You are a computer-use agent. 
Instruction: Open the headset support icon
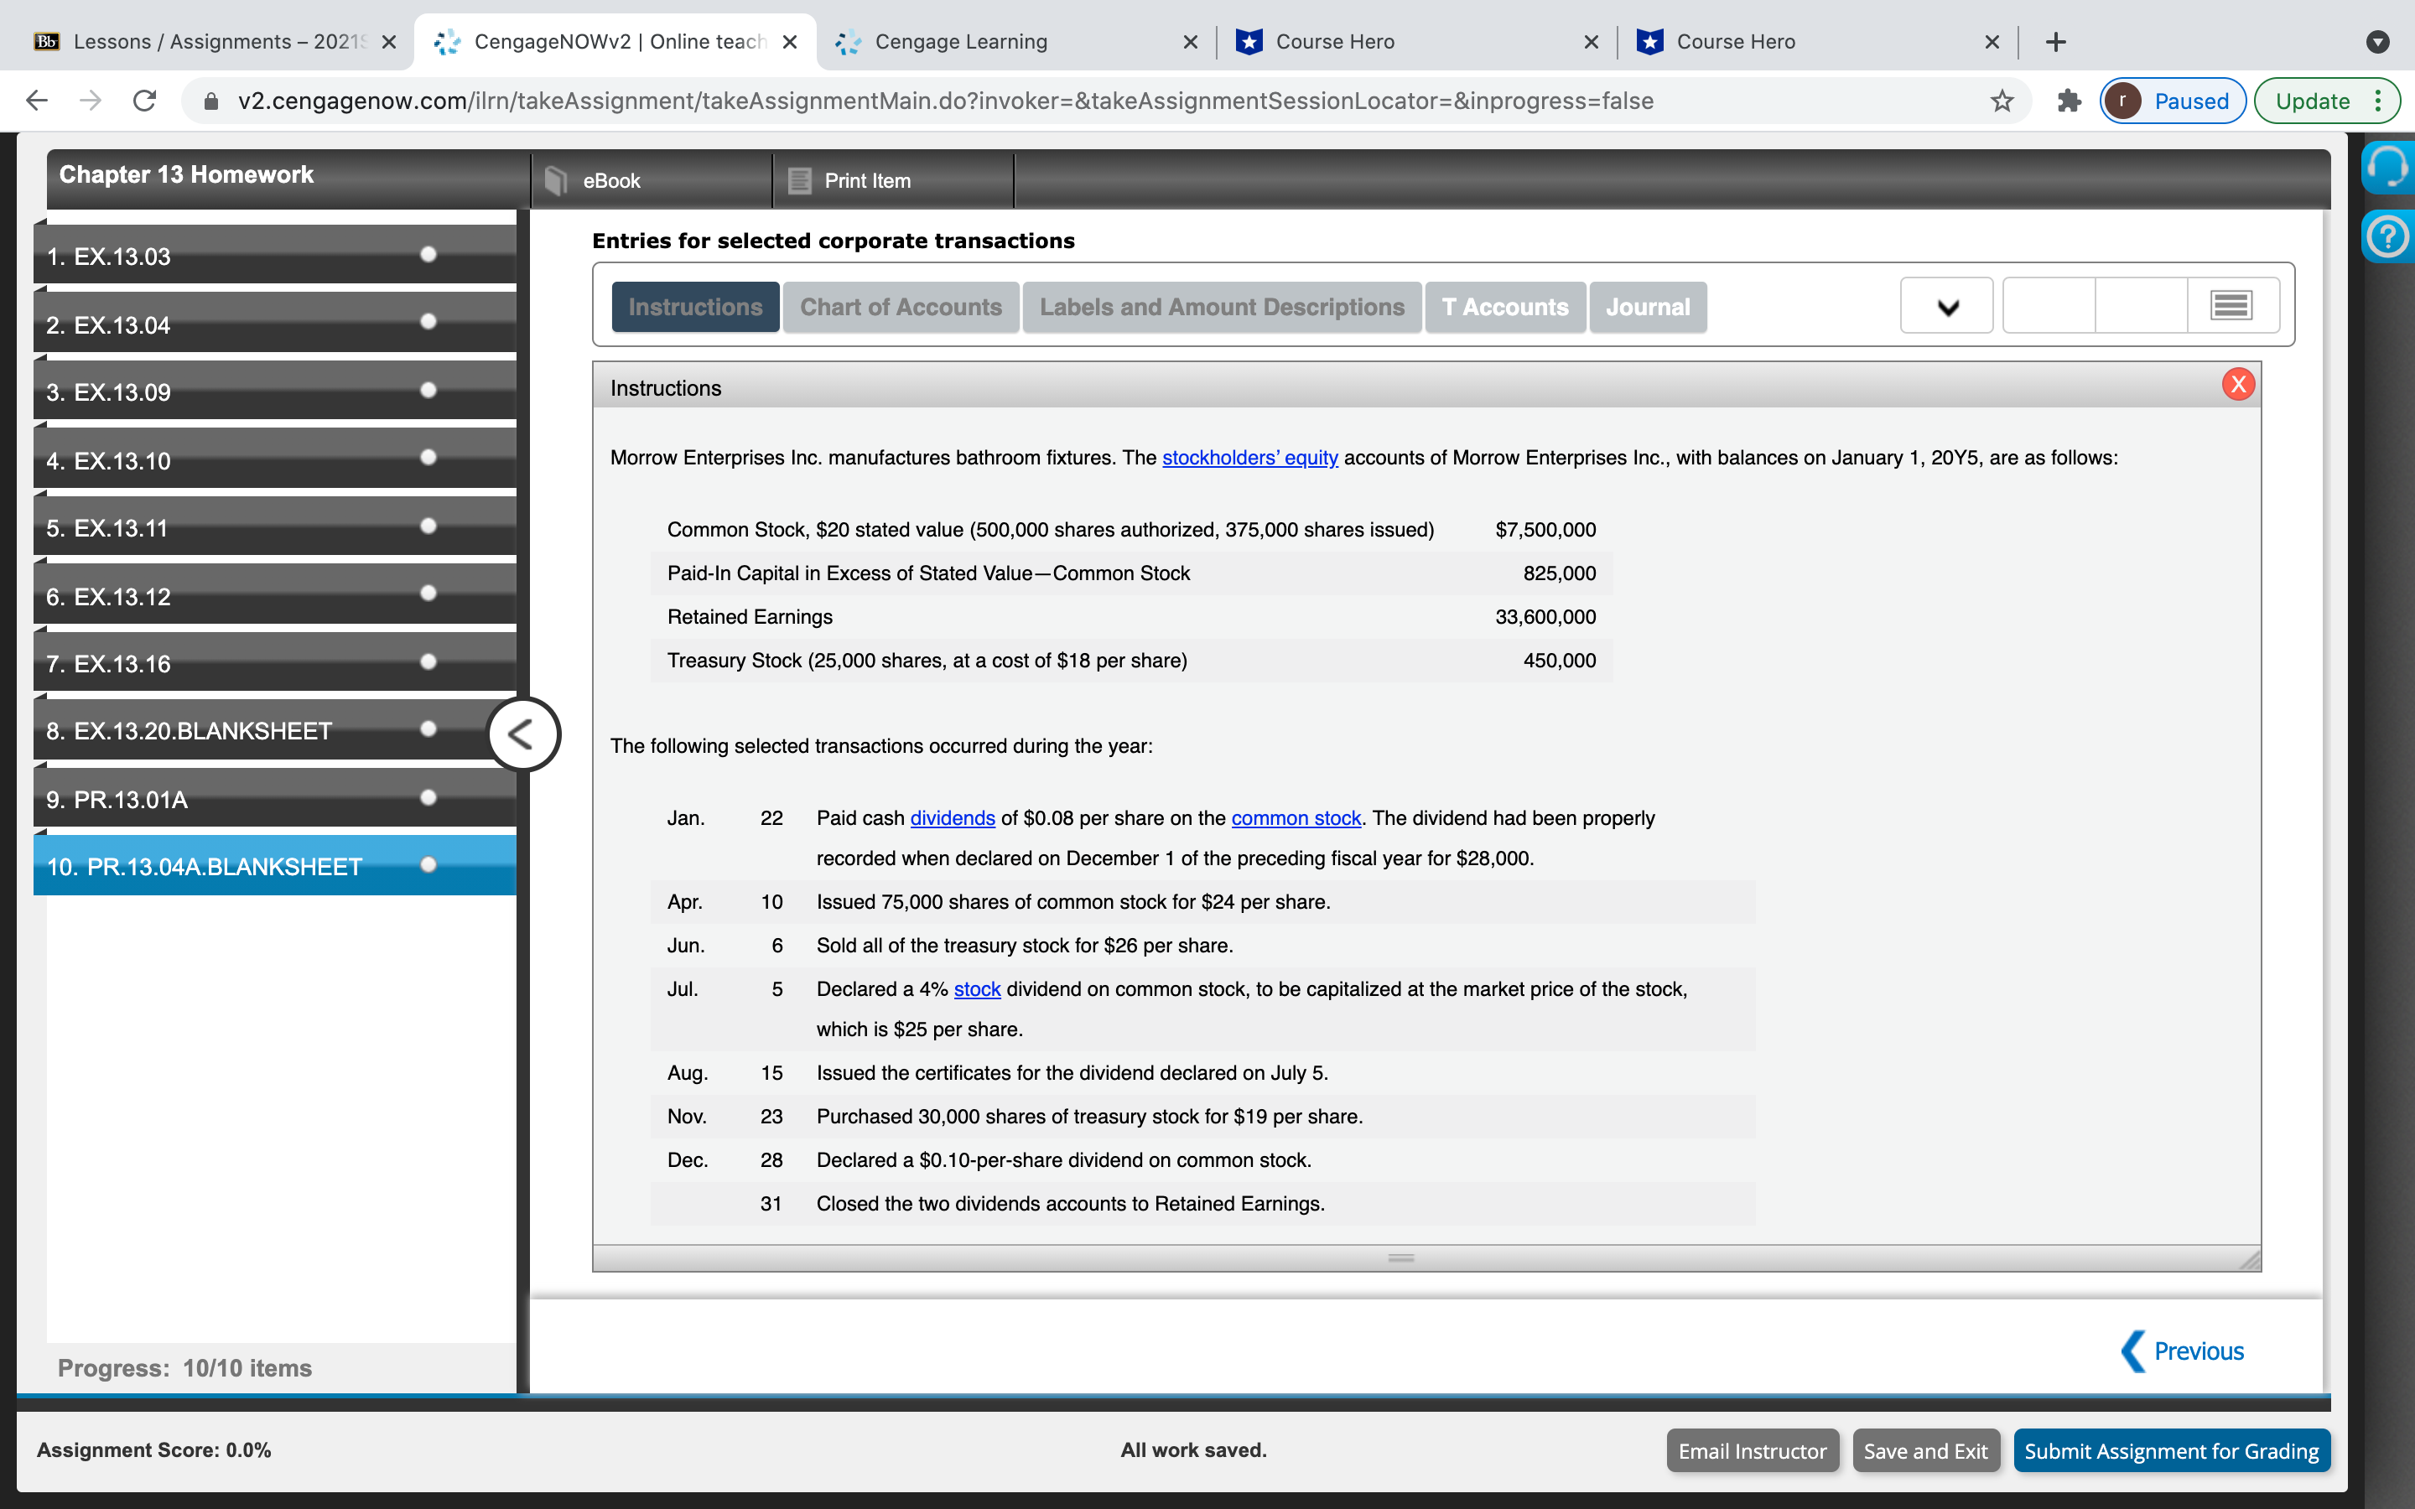coord(2388,167)
